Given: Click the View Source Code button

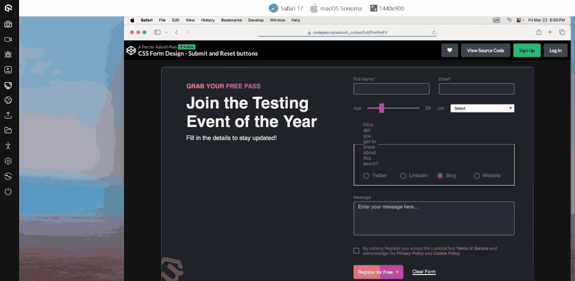Looking at the screenshot, I should click(x=486, y=51).
